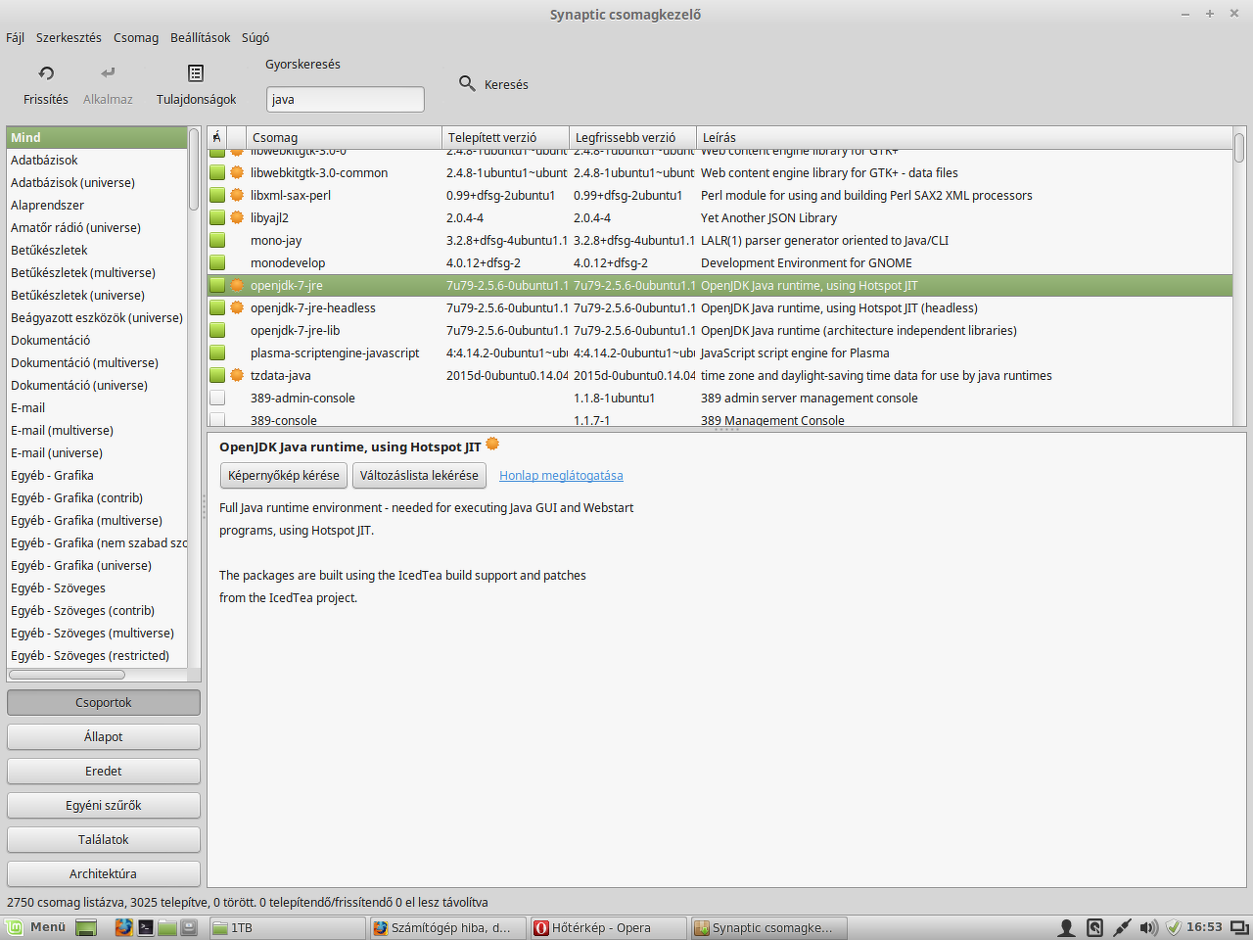Click the show desktop icon in taskbar
Viewport: 1253px width, 940px height.
point(86,927)
